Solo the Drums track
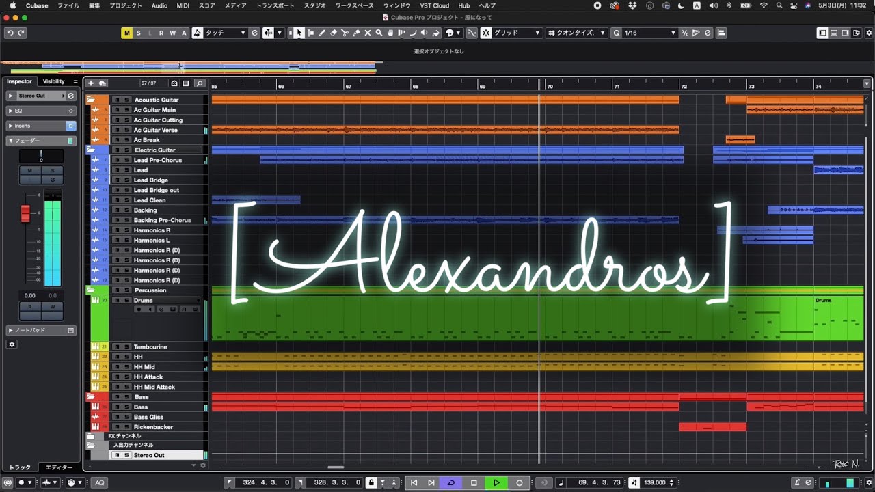Viewport: 875px width, 492px height. [126, 301]
